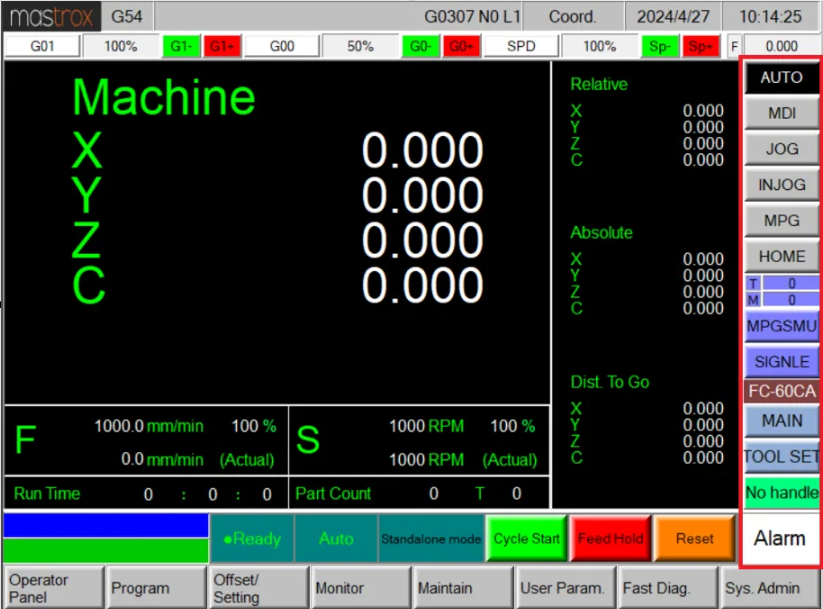Decrease G01 feed override with G1- button
The height and width of the screenshot is (609, 823).
(x=181, y=46)
